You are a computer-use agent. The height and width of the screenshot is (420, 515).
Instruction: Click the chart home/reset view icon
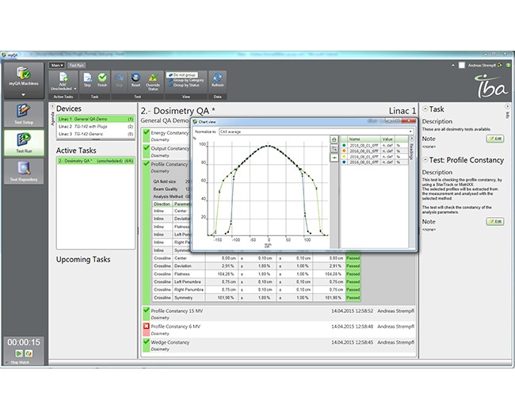point(334,139)
